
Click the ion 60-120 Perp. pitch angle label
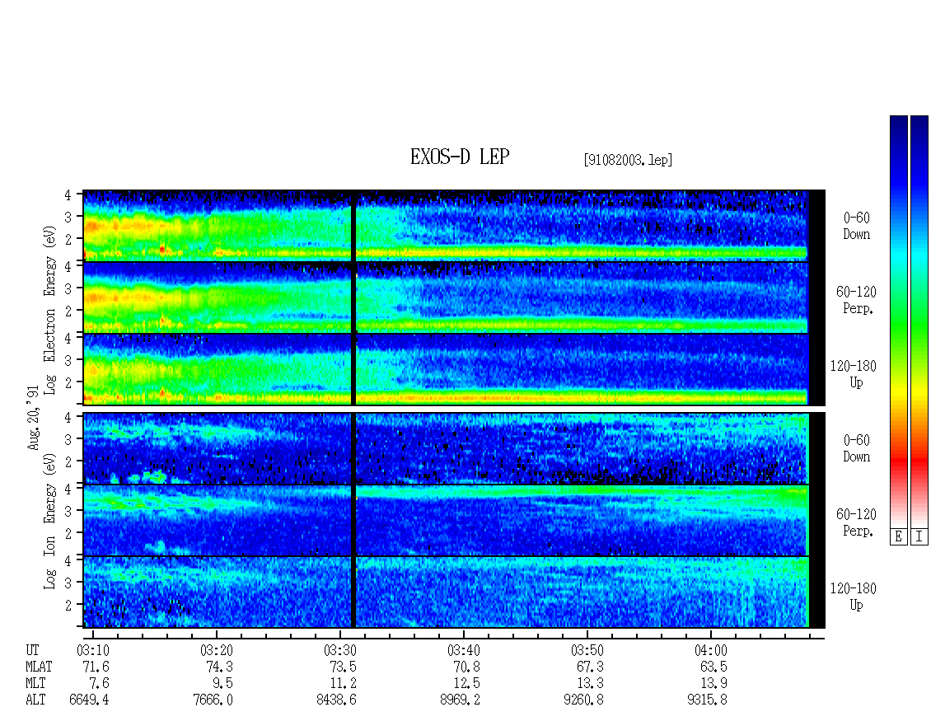[x=856, y=522]
